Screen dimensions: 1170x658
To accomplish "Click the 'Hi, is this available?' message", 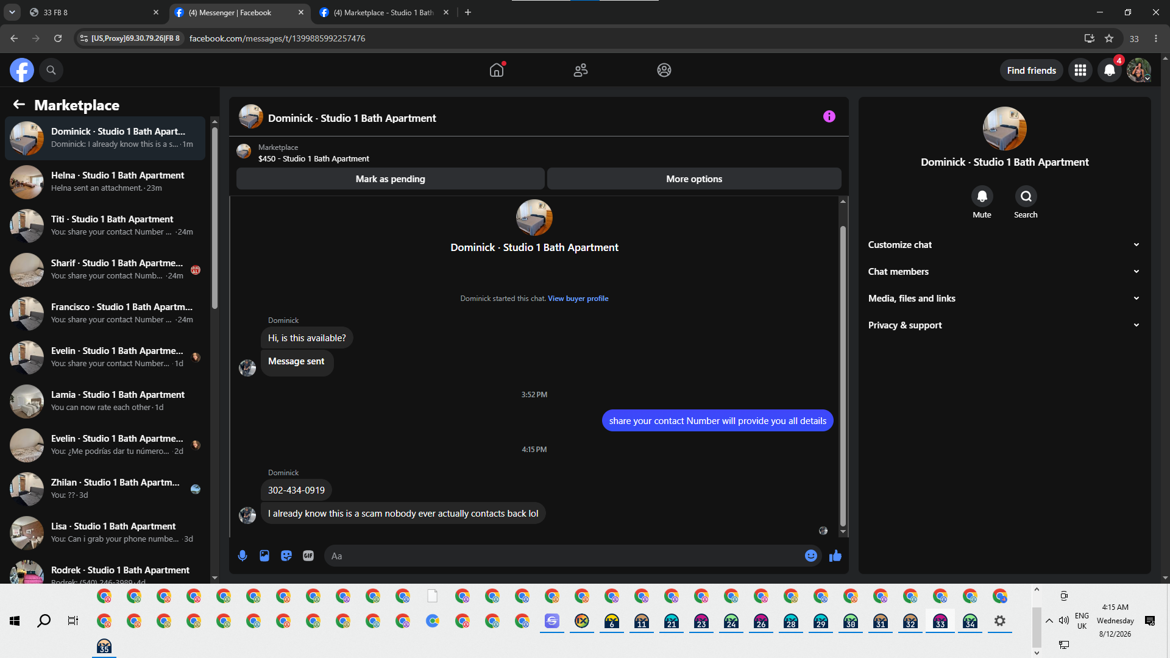I will (x=307, y=338).
